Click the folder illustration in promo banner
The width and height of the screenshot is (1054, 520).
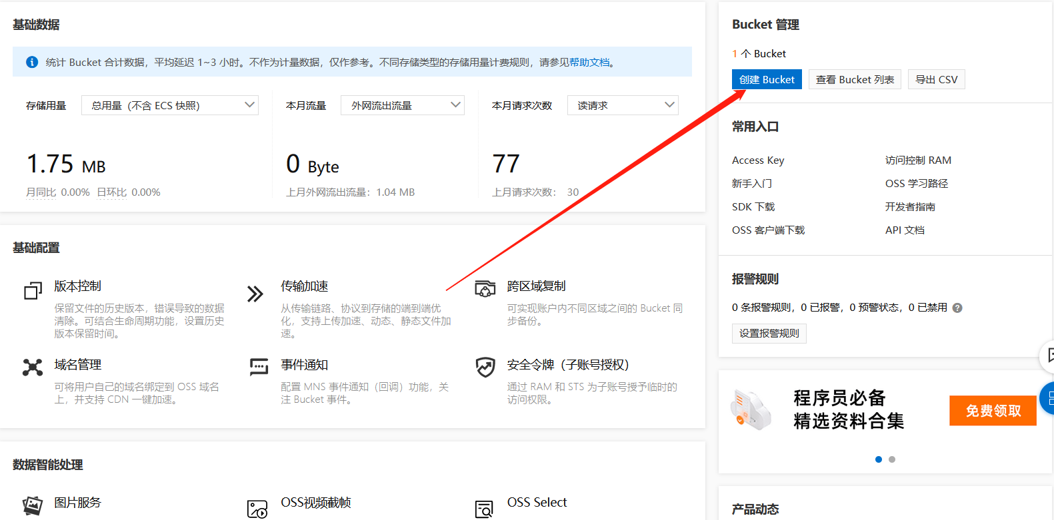coord(751,409)
